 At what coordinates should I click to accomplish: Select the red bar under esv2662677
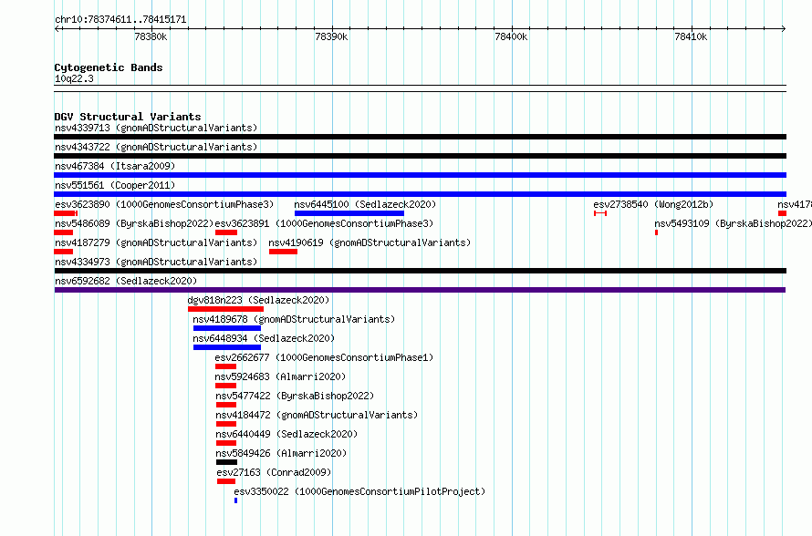tap(225, 366)
